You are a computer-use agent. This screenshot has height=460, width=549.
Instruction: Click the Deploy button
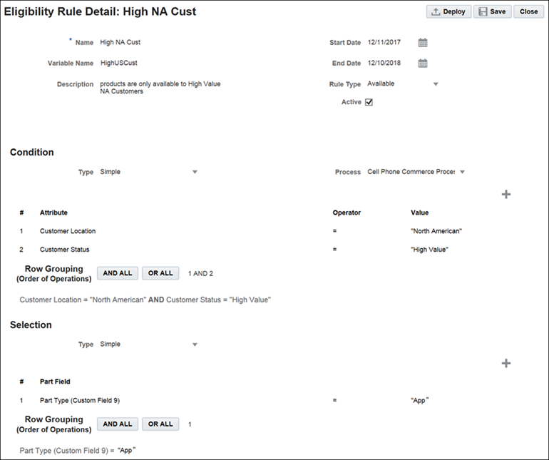click(x=448, y=11)
